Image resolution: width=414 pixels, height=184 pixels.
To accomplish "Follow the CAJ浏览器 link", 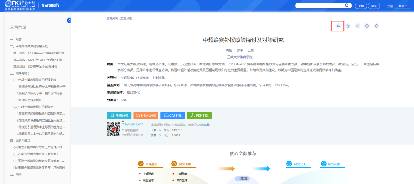I will point(203,125).
